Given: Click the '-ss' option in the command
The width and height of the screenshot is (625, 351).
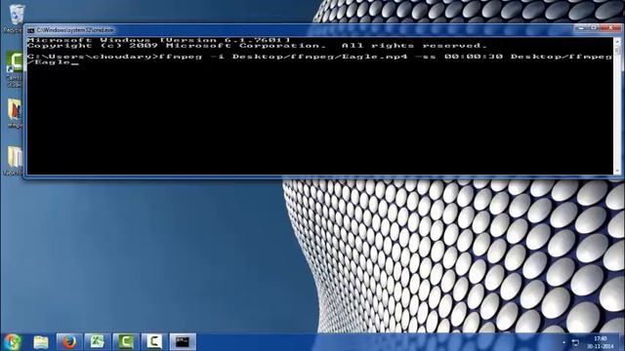Looking at the screenshot, I should pos(426,57).
